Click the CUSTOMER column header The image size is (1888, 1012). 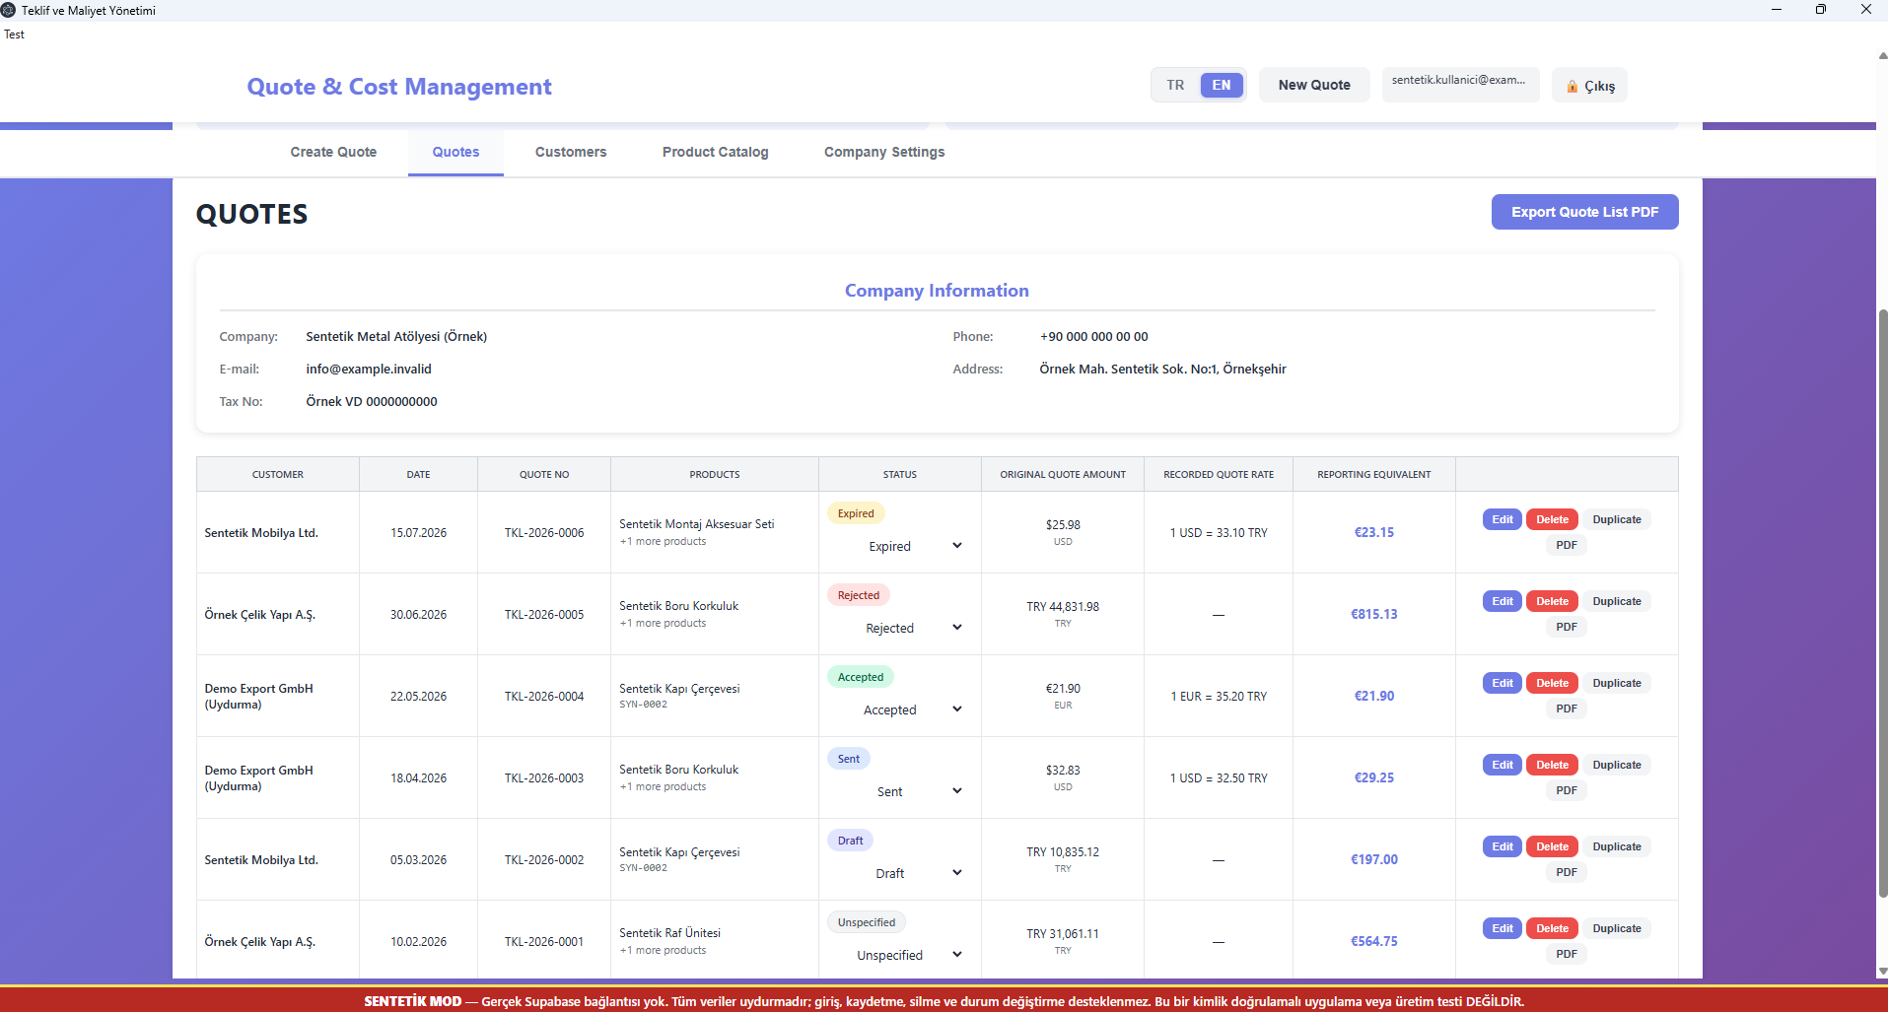(x=278, y=475)
